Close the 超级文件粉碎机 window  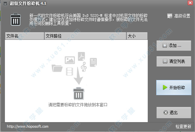(190, 3)
